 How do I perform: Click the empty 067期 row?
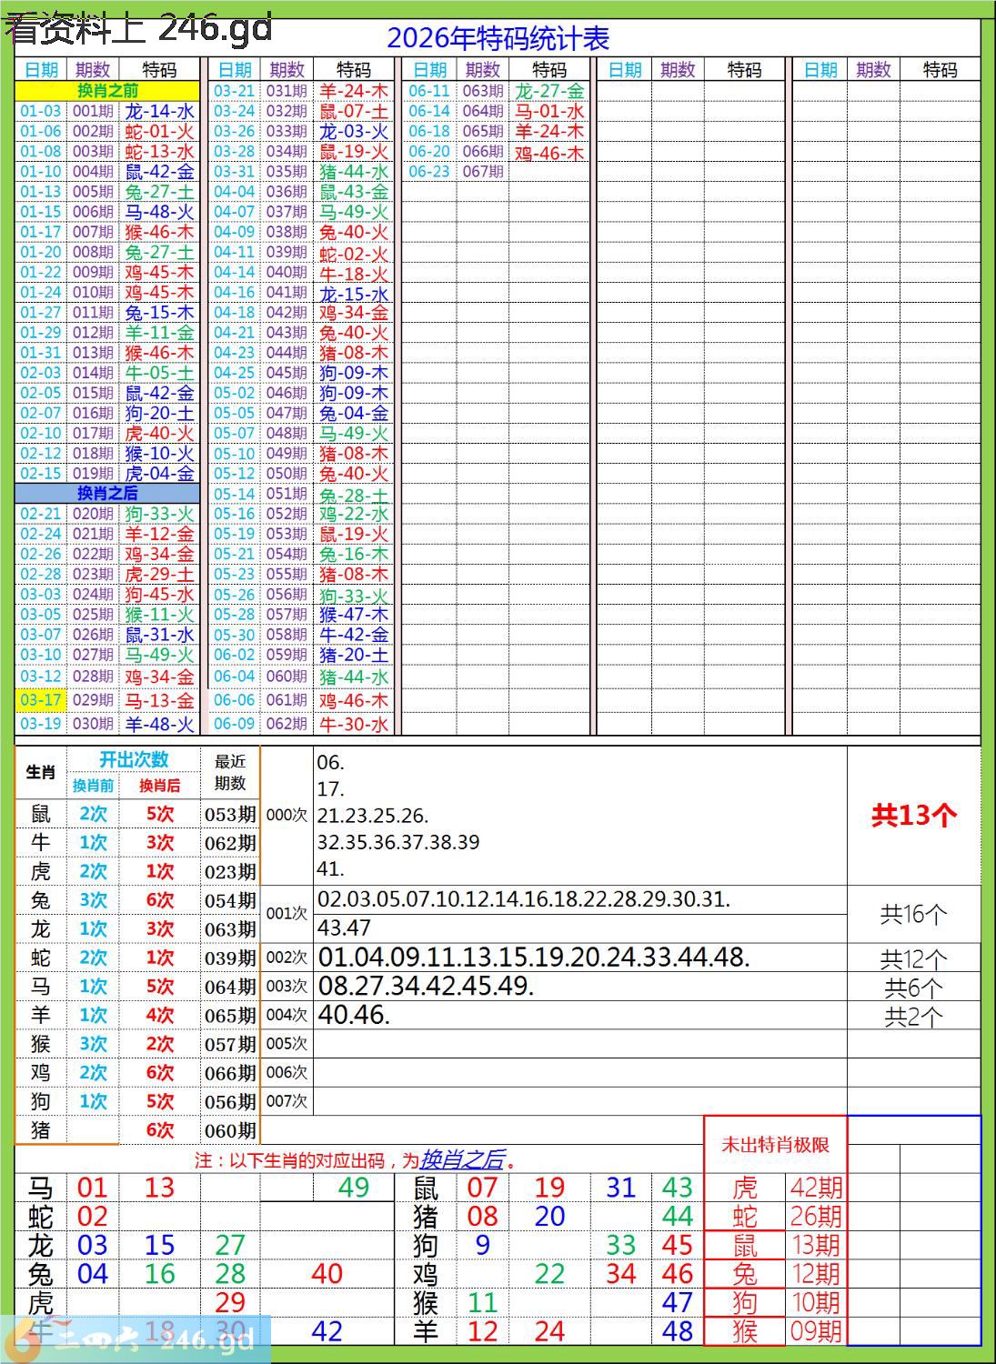[498, 172]
